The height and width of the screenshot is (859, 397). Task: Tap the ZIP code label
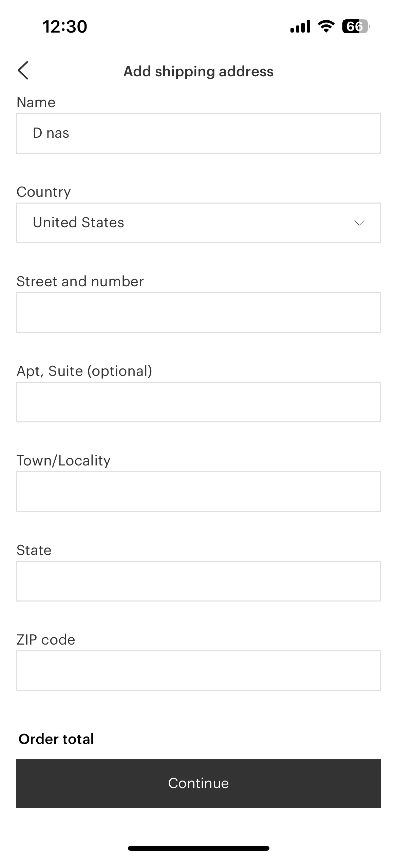point(46,640)
